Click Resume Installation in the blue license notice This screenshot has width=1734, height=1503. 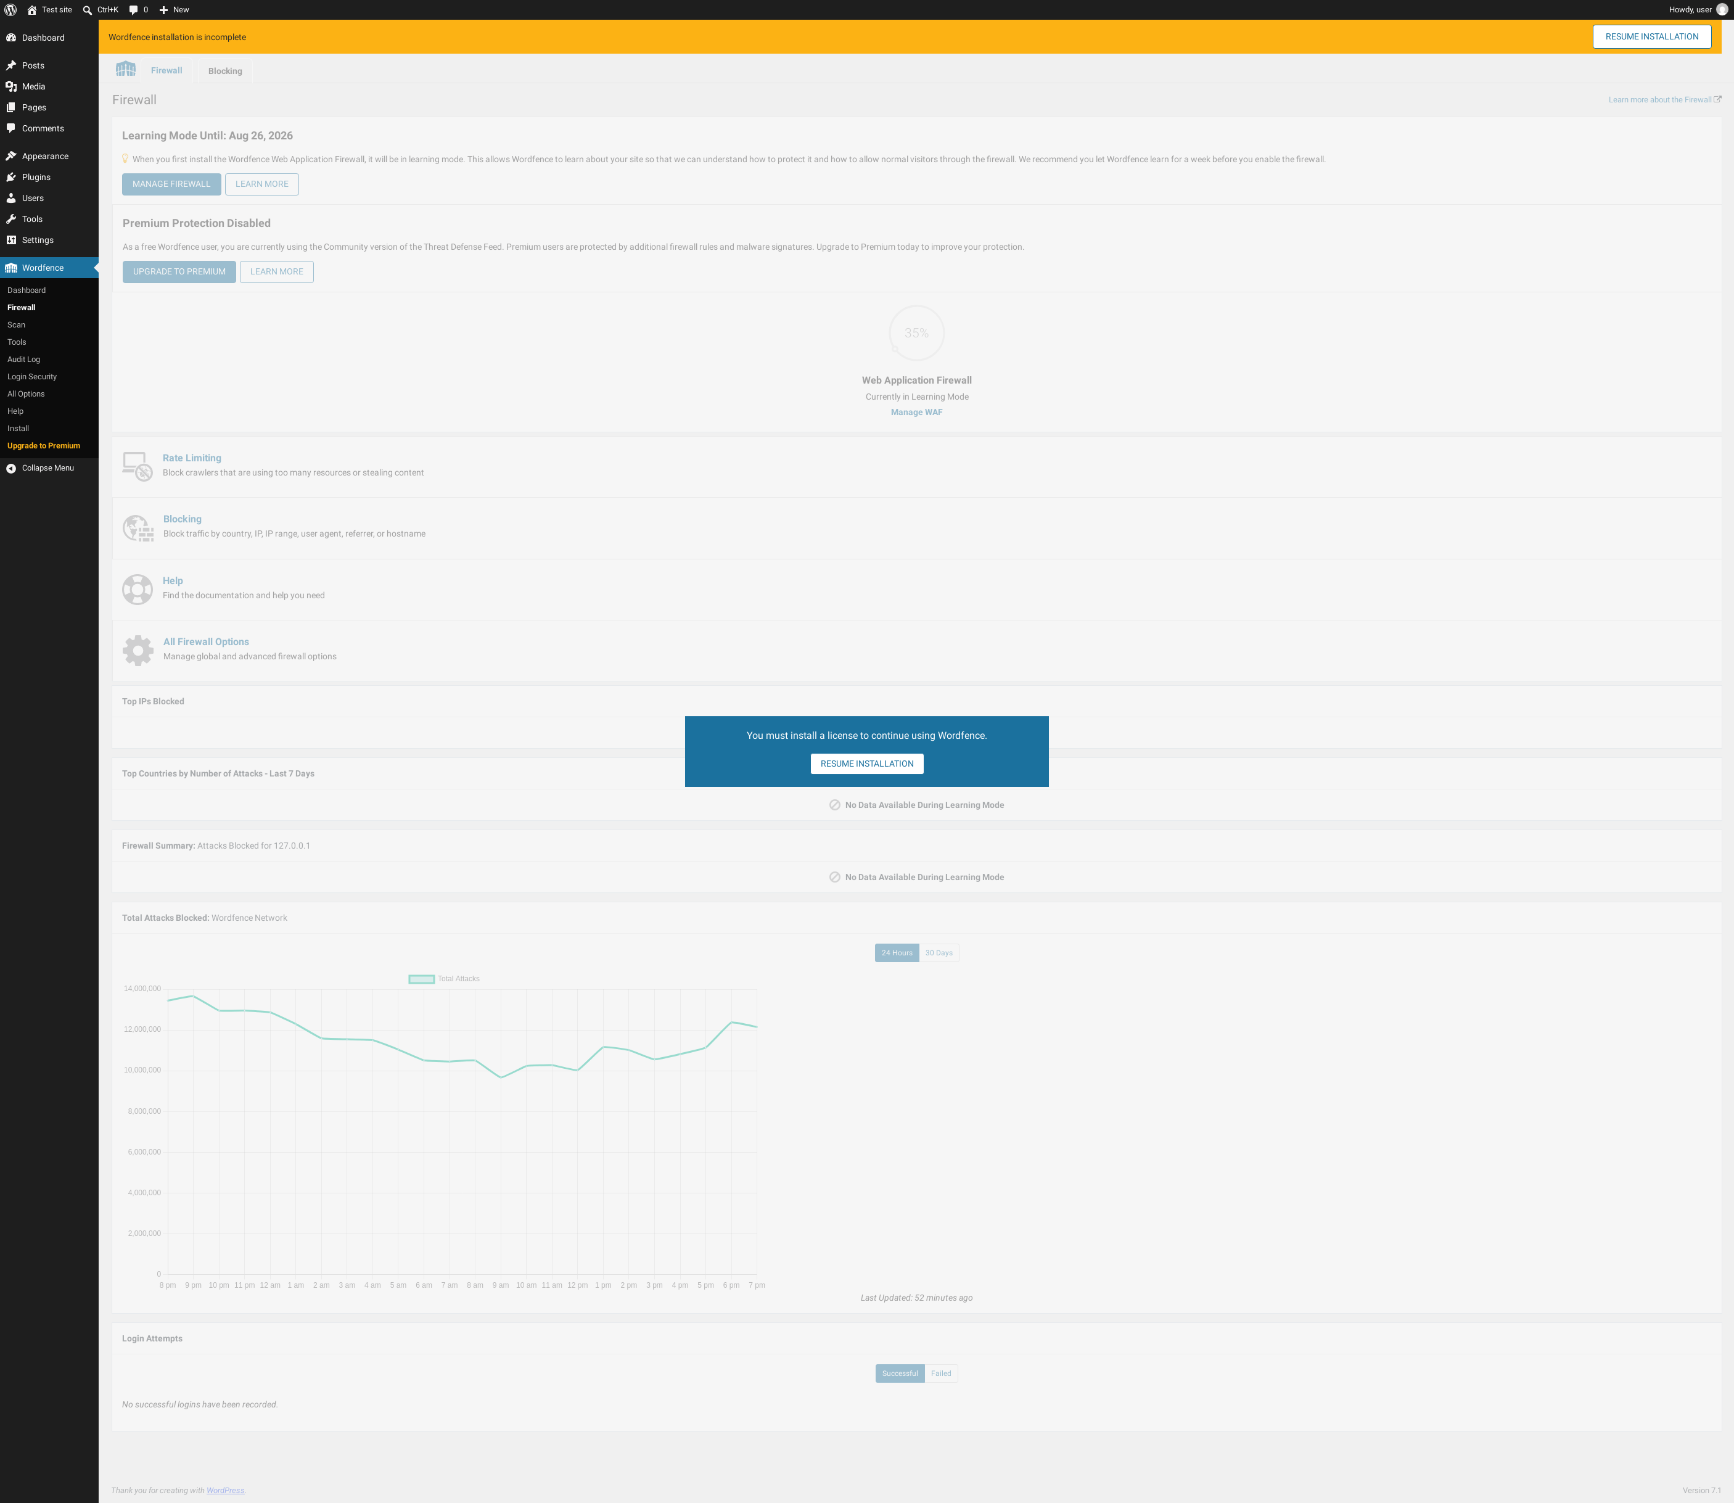click(x=867, y=764)
